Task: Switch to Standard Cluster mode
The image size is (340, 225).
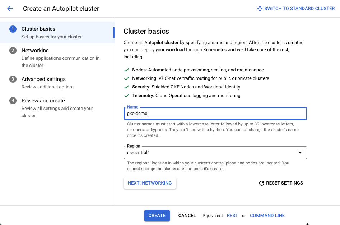Action: (299, 8)
